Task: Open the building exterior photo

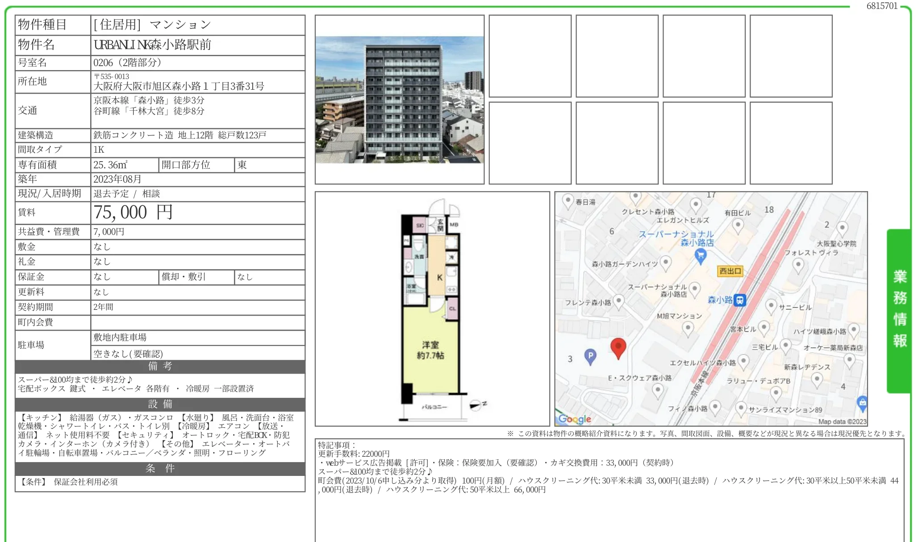Action: pyautogui.click(x=400, y=100)
